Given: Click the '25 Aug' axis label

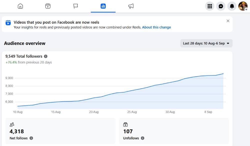Looking at the screenshot, I should point(132,112).
